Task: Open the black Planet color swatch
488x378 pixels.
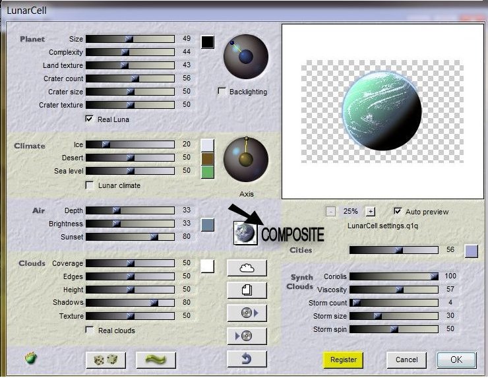Action: [x=208, y=42]
